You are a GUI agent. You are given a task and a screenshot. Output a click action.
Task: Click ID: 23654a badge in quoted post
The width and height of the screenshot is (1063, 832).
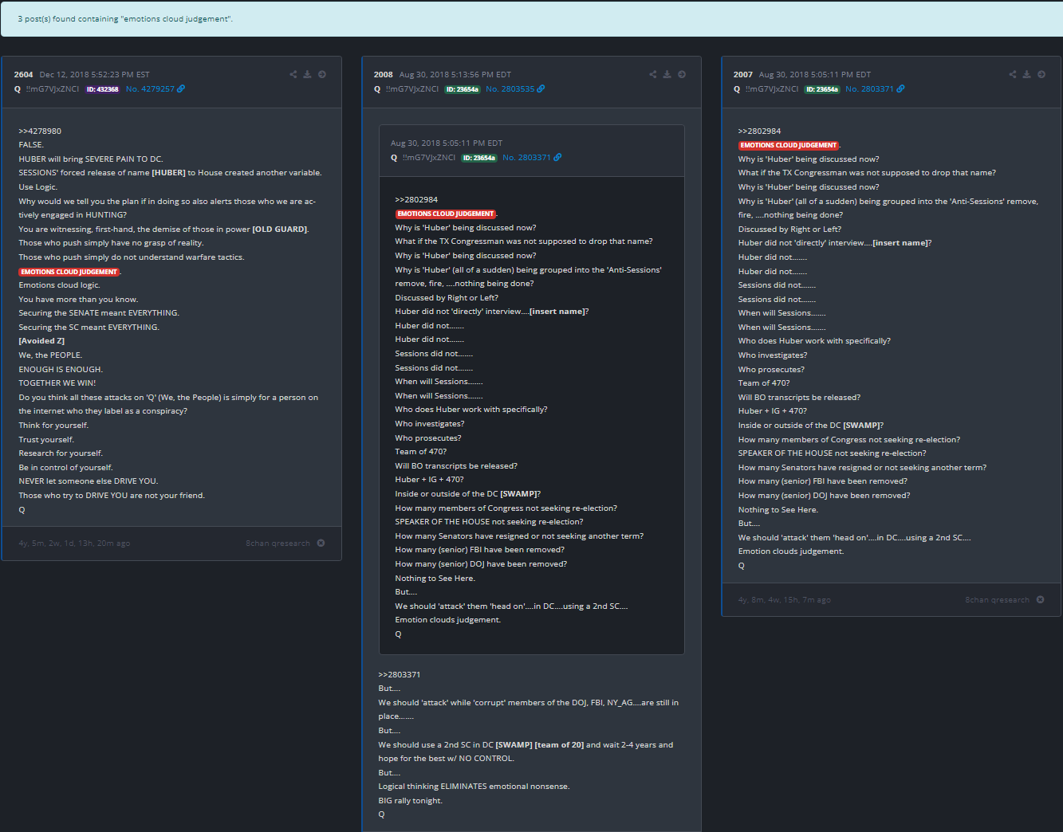click(479, 158)
